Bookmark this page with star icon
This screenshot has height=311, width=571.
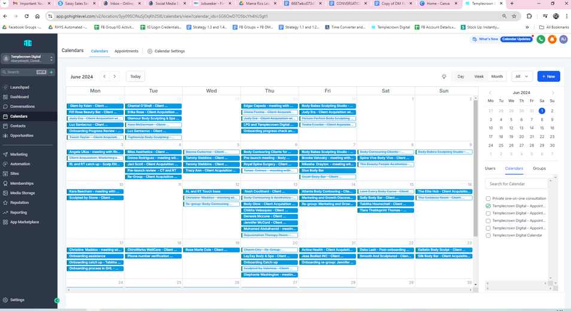[514, 16]
